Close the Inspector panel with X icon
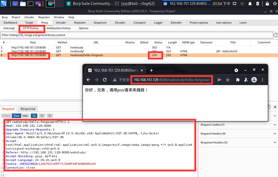 275,107
